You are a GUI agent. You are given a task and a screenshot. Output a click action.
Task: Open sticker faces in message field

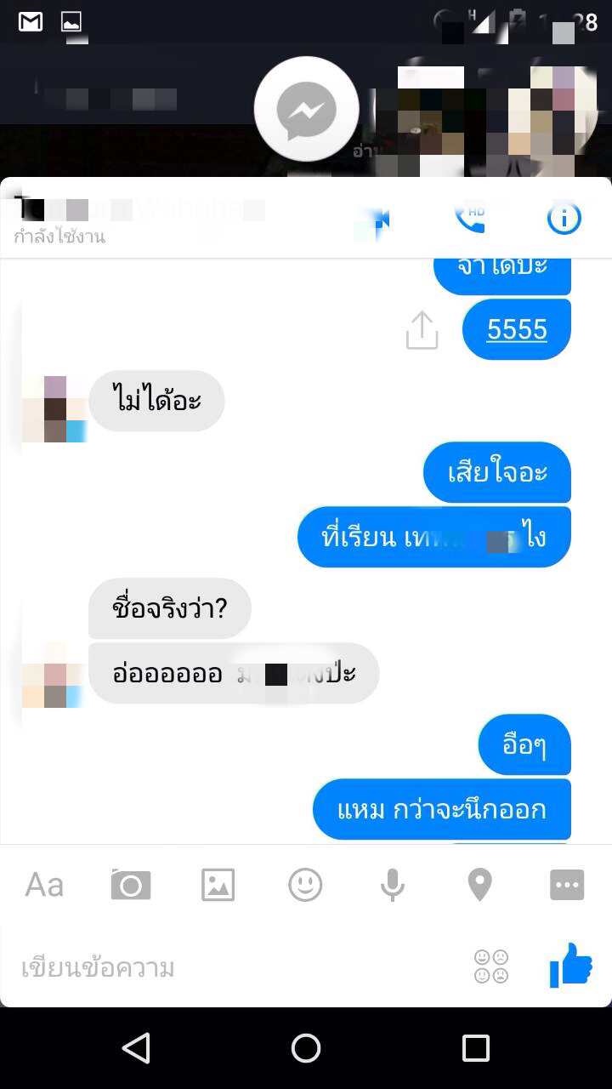(491, 966)
